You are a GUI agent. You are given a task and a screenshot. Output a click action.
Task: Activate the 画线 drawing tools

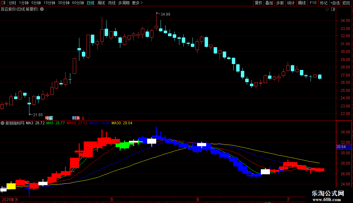[x=302, y=3]
